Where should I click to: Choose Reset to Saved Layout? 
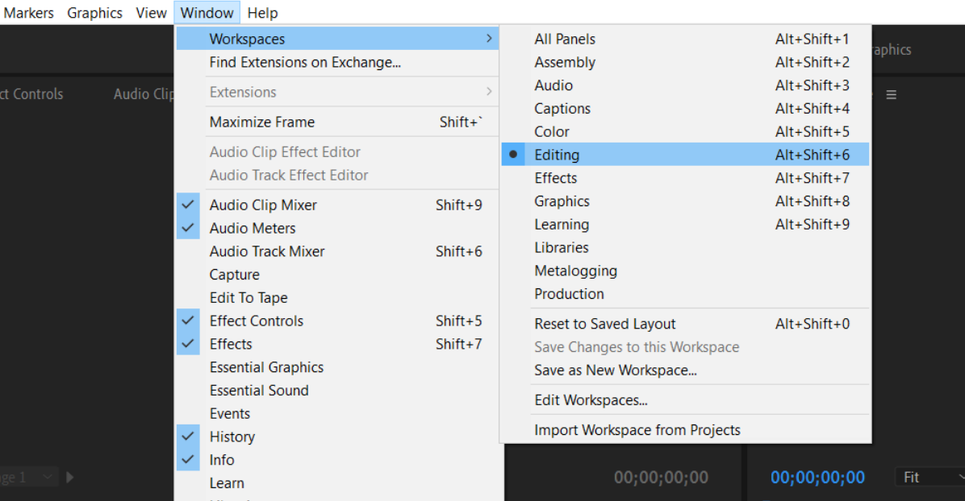point(605,325)
